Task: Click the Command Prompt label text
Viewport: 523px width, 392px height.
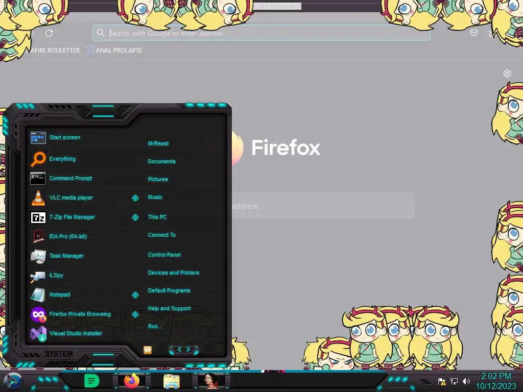Action: point(70,178)
